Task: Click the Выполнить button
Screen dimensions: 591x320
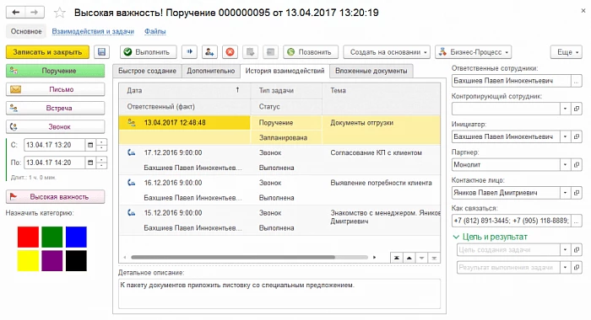Action: pos(149,52)
